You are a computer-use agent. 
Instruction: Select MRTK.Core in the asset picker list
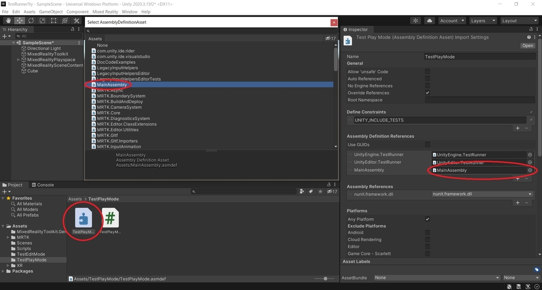point(108,113)
